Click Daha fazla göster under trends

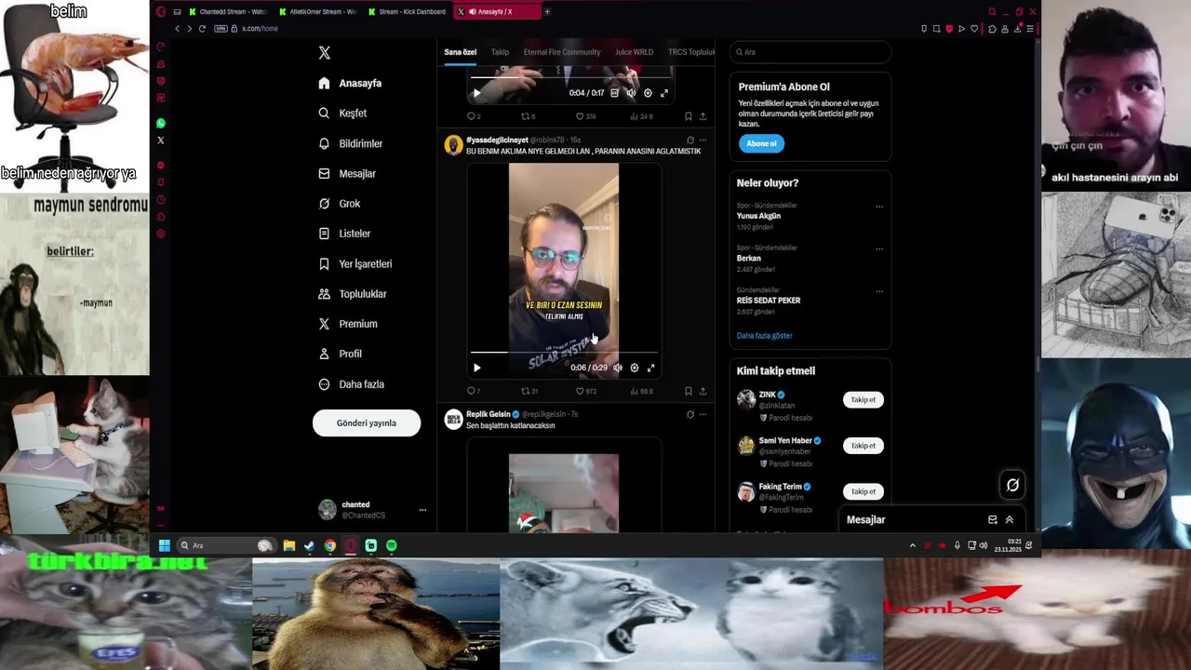(765, 336)
